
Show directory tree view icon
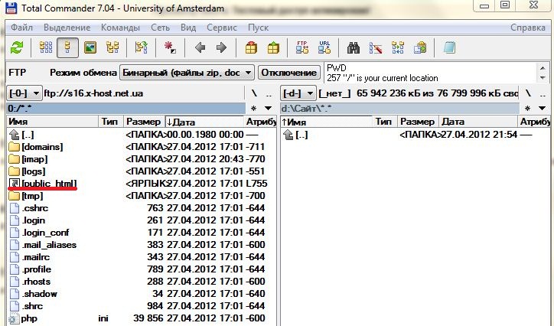(112, 47)
